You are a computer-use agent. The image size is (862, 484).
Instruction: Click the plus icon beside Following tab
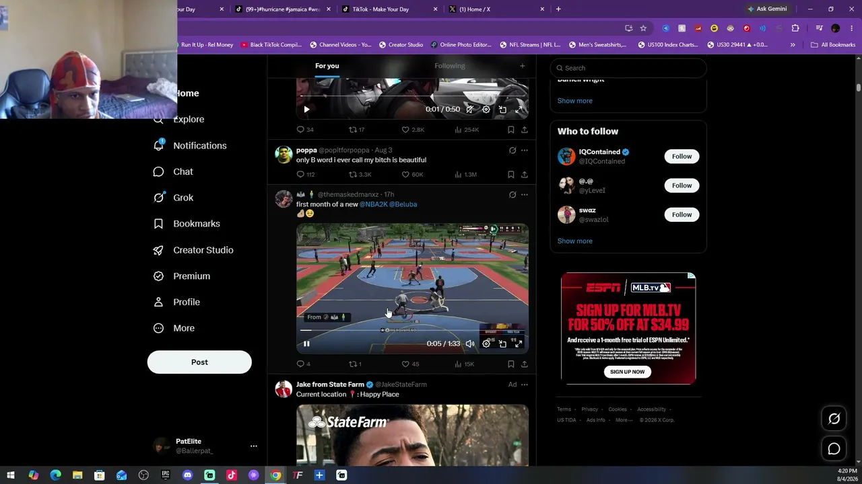pos(522,66)
